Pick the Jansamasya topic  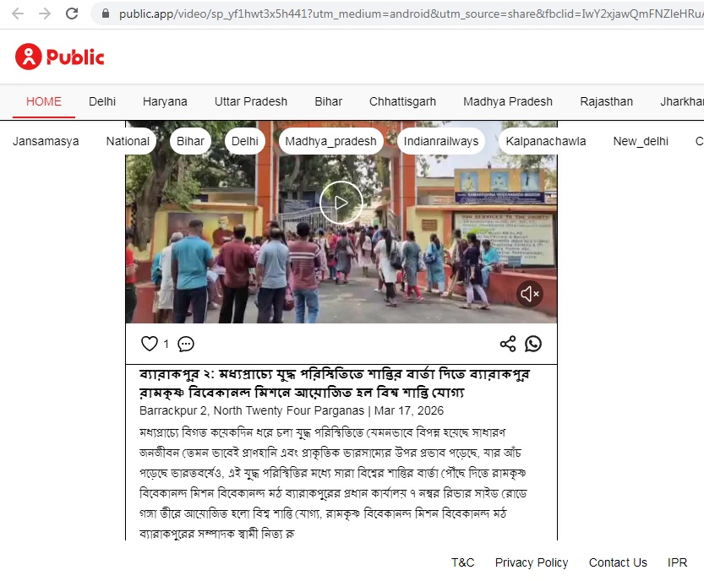(x=46, y=141)
